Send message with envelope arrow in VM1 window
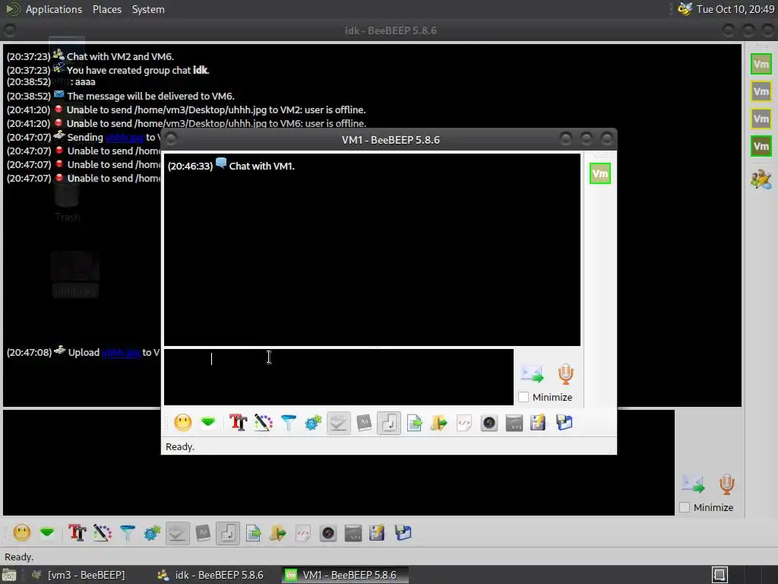Image resolution: width=778 pixels, height=584 pixels. 533,374
